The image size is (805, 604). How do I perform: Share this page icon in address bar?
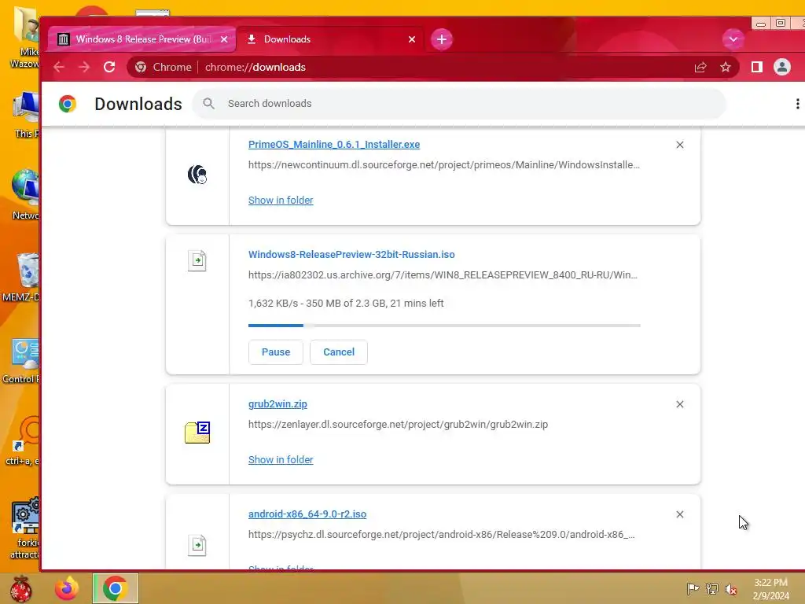tap(700, 68)
